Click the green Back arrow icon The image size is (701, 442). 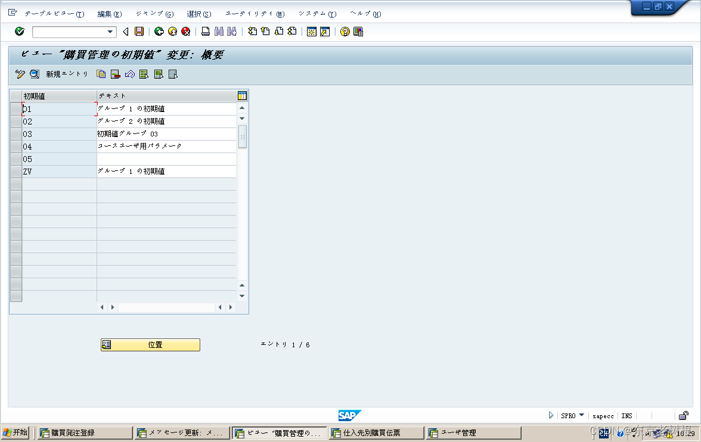pos(159,31)
